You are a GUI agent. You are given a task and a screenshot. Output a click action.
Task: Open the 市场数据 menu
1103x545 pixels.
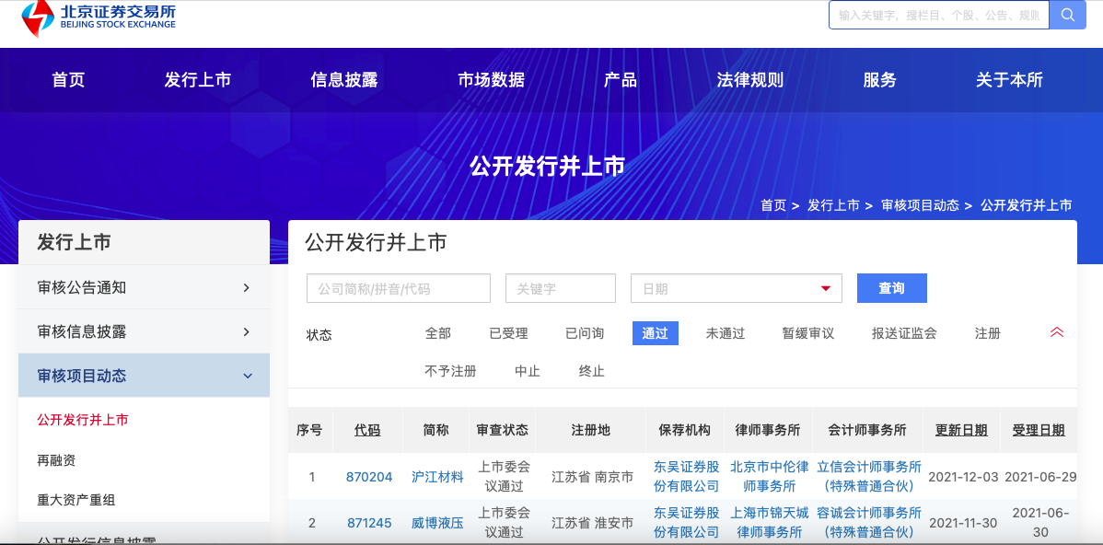click(489, 80)
